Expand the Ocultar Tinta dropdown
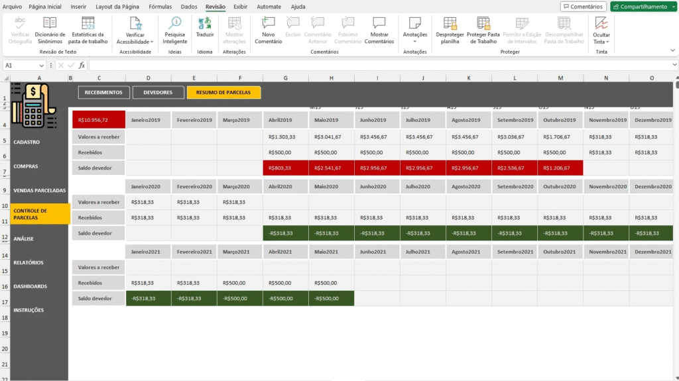679x381 pixels. click(x=601, y=42)
